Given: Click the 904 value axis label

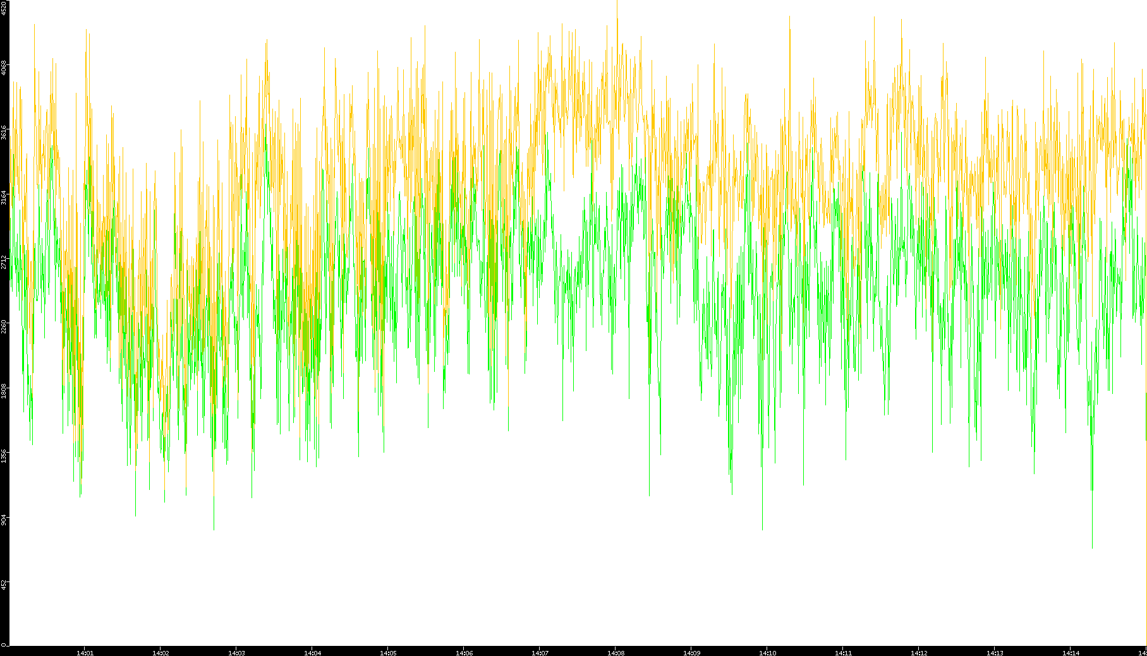Looking at the screenshot, I should point(4,520).
